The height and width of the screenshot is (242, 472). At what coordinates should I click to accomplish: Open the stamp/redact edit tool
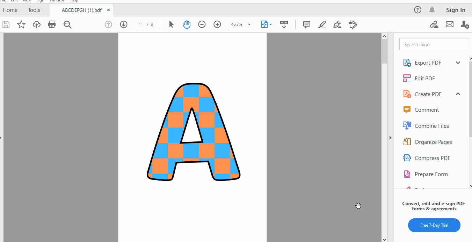coord(353,24)
